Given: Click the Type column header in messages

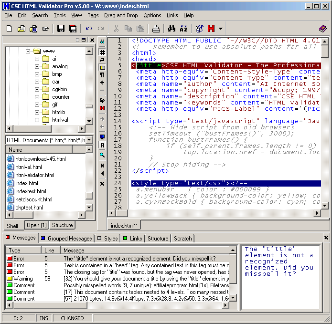Looking at the screenshot, I should 23,251.
